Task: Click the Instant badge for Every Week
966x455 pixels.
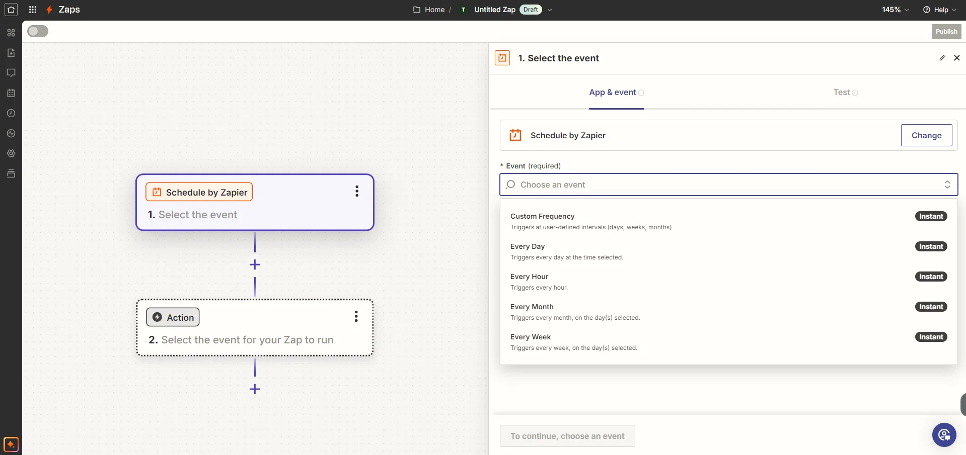Action: (x=931, y=337)
